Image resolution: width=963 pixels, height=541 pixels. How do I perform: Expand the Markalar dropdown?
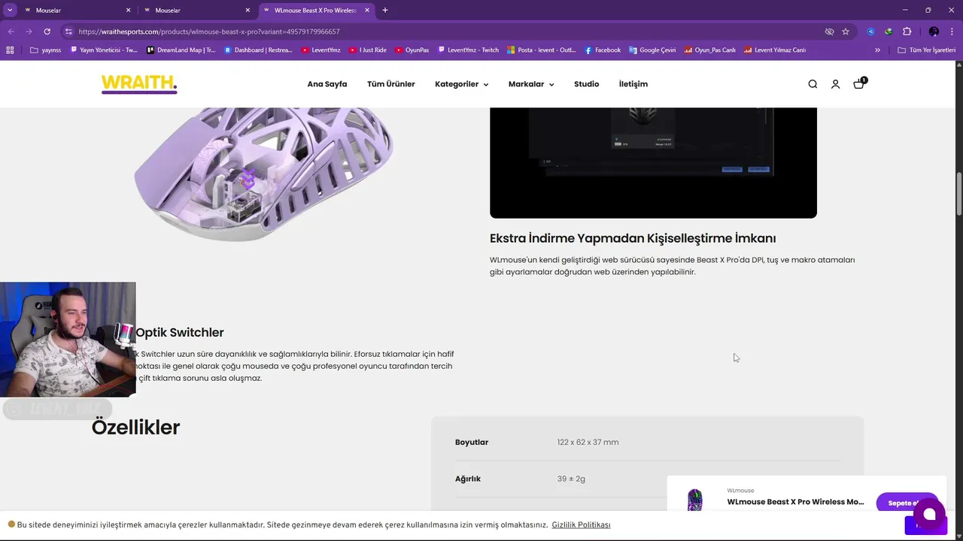pos(531,84)
